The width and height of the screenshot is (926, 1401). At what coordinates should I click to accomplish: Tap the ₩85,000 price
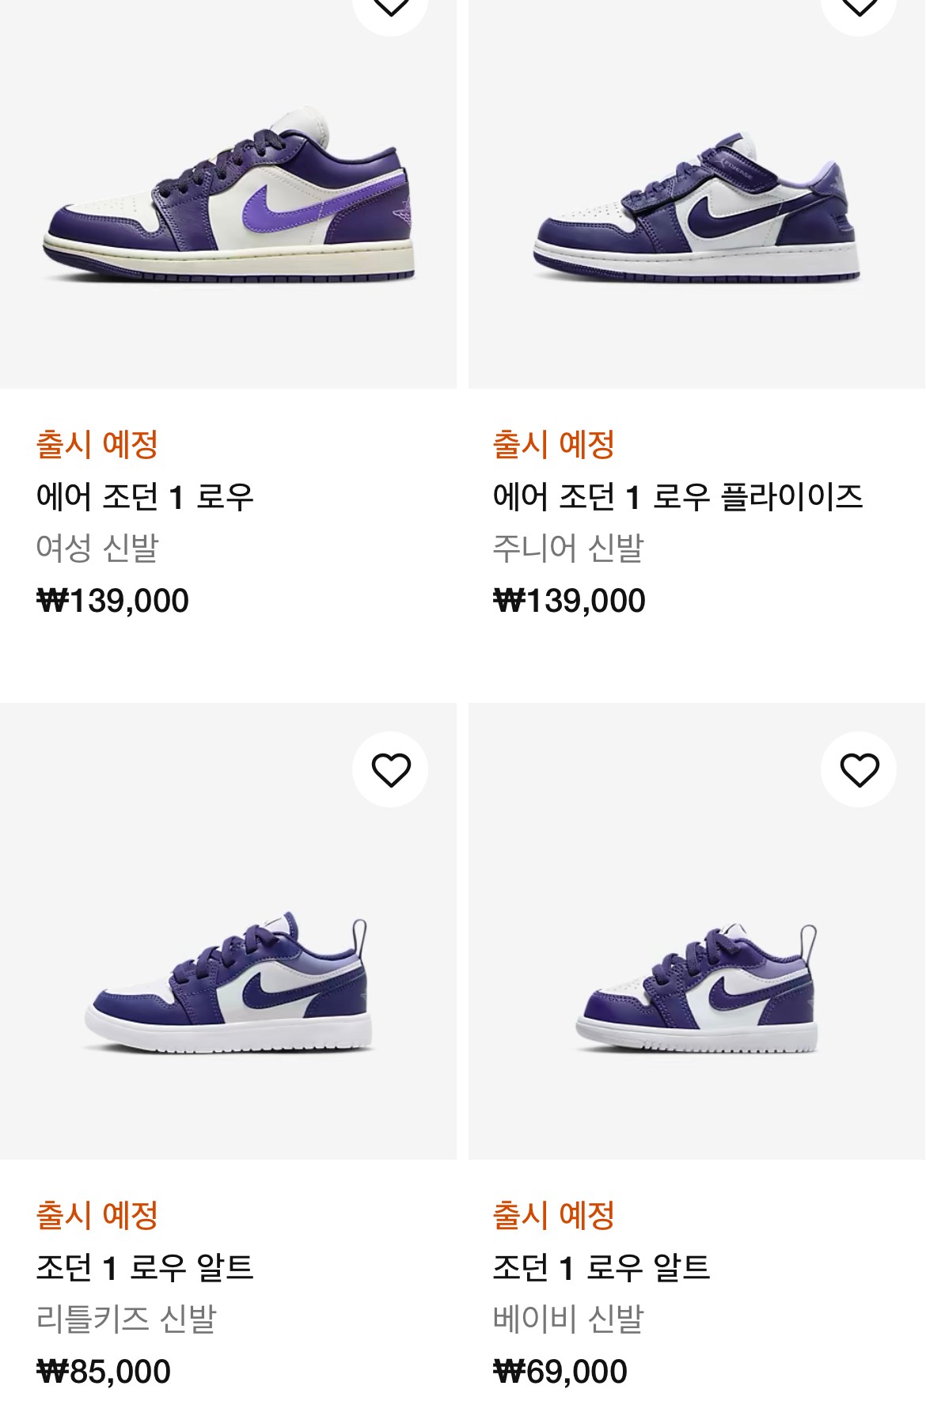(104, 1372)
